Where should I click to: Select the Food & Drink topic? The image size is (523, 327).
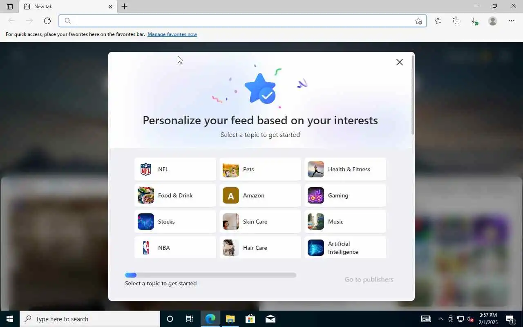coord(175,195)
